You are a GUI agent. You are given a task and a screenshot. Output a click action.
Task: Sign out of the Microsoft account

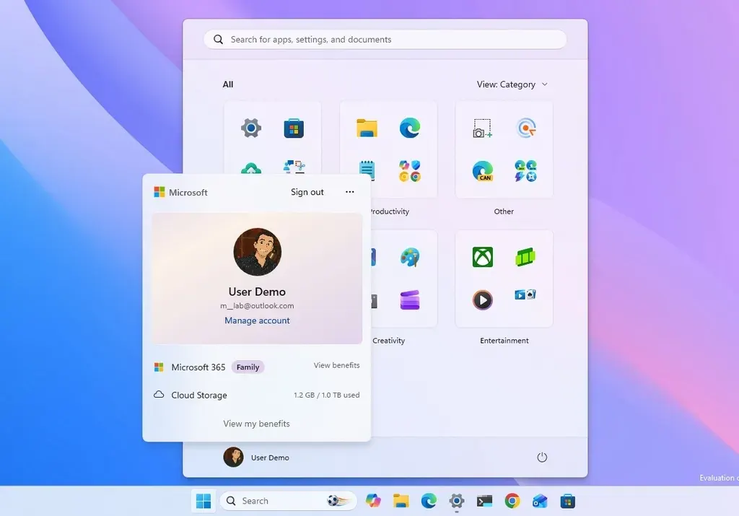click(x=307, y=192)
